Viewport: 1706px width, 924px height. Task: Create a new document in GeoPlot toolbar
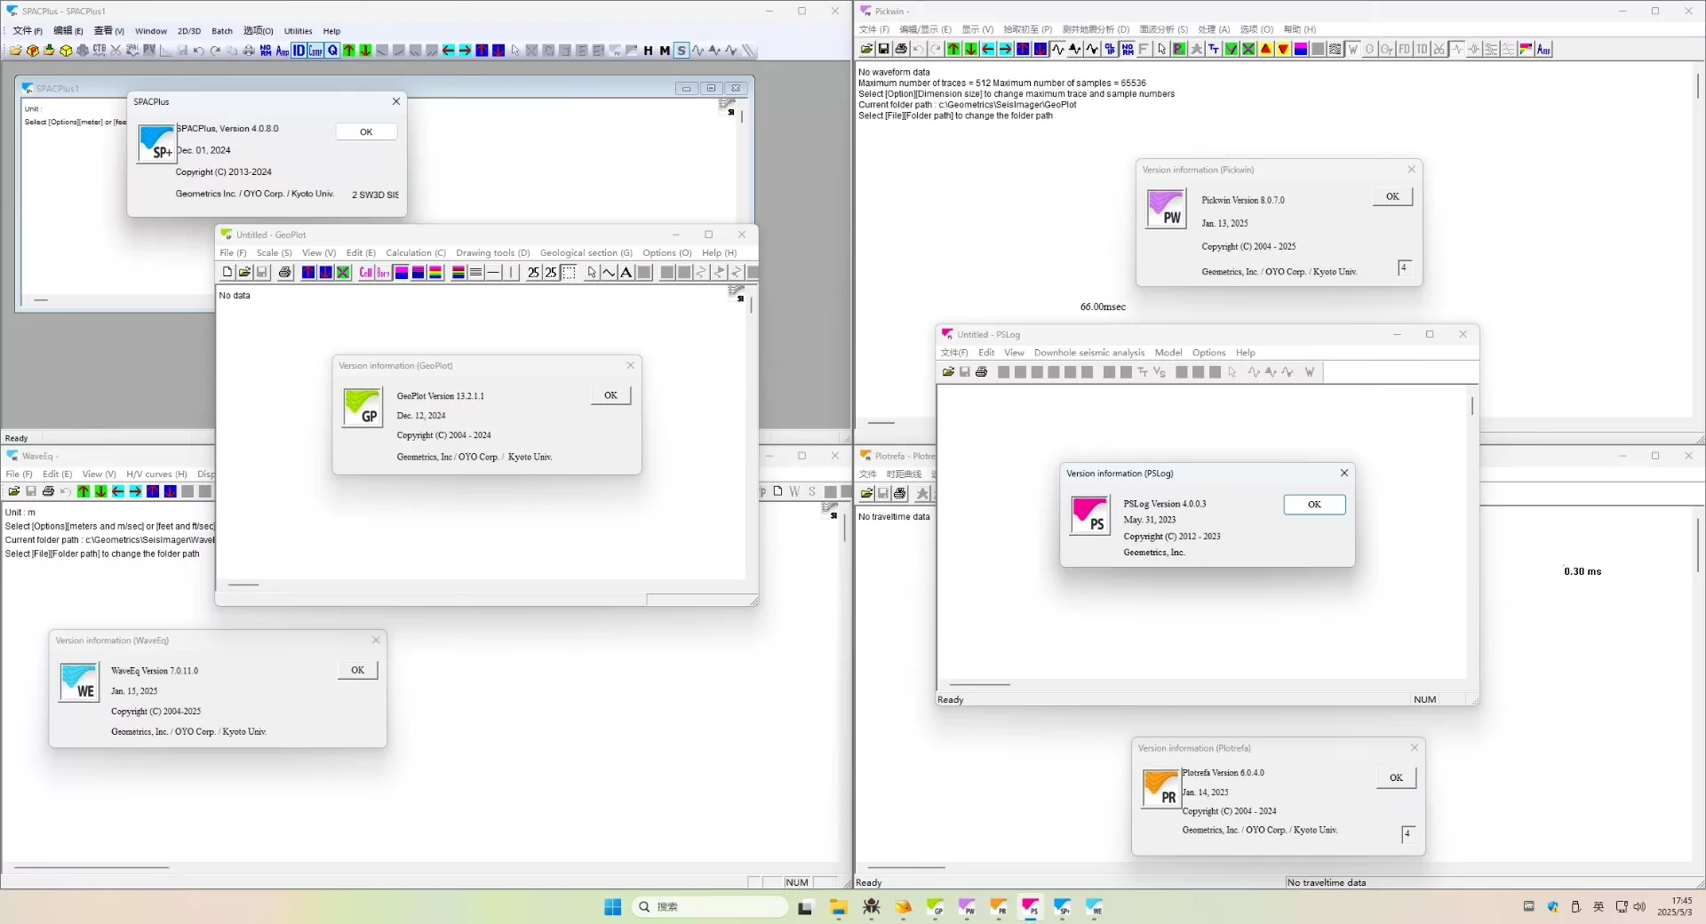pos(227,273)
